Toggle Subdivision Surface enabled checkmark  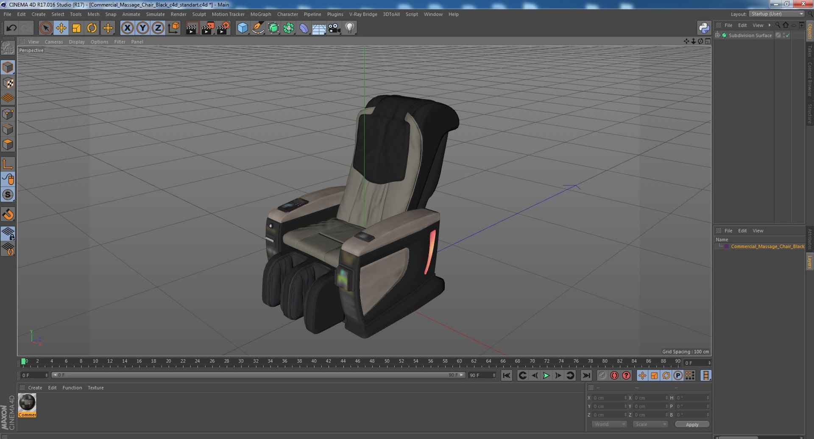[x=787, y=36]
